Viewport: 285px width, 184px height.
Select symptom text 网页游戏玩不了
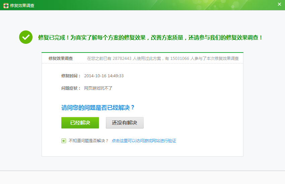pyautogui.click(x=98, y=88)
